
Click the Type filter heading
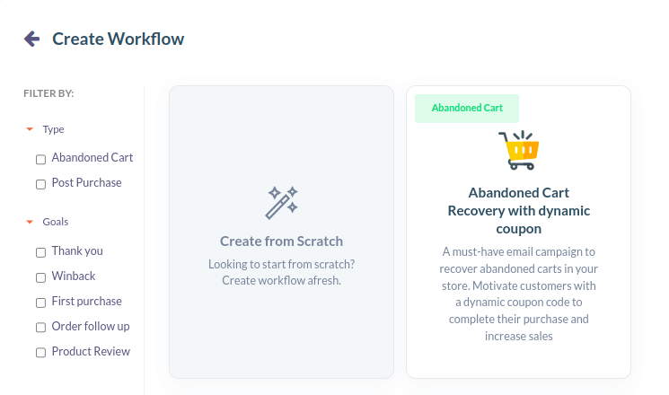[53, 129]
